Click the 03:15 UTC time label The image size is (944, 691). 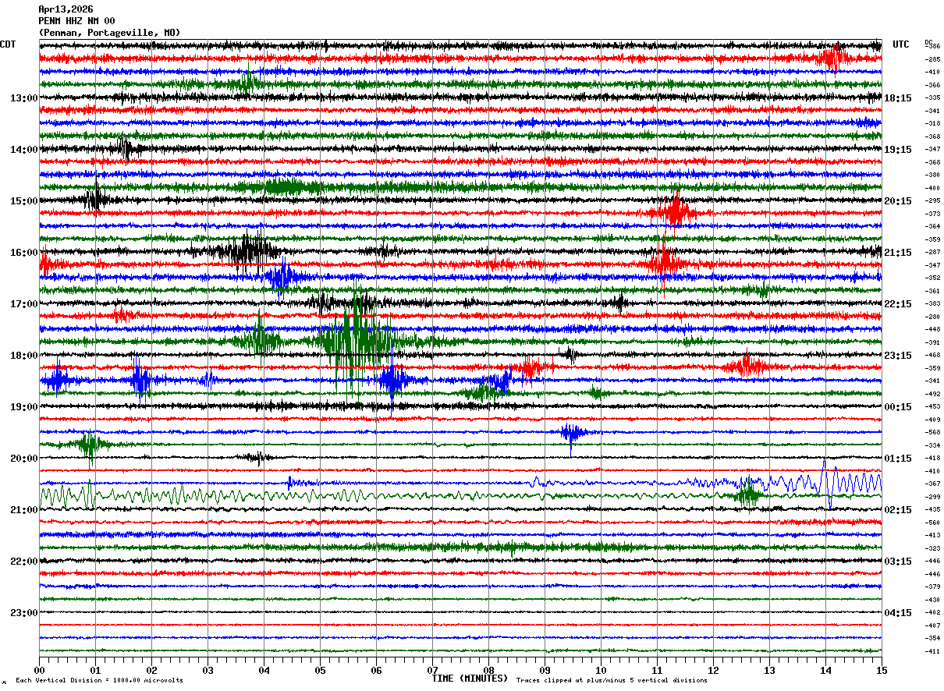(x=898, y=562)
